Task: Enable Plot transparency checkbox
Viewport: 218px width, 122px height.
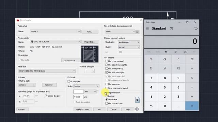Action: click(x=107, y=68)
